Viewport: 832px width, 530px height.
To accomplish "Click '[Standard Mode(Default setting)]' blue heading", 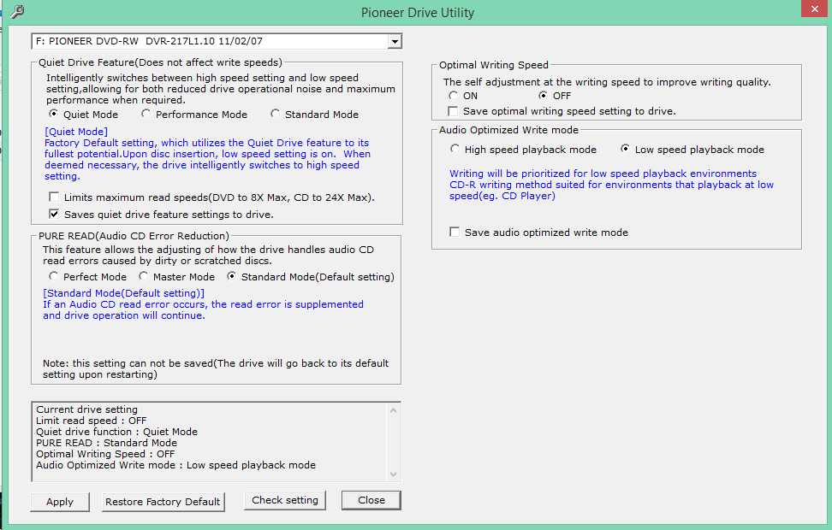I will pos(123,293).
